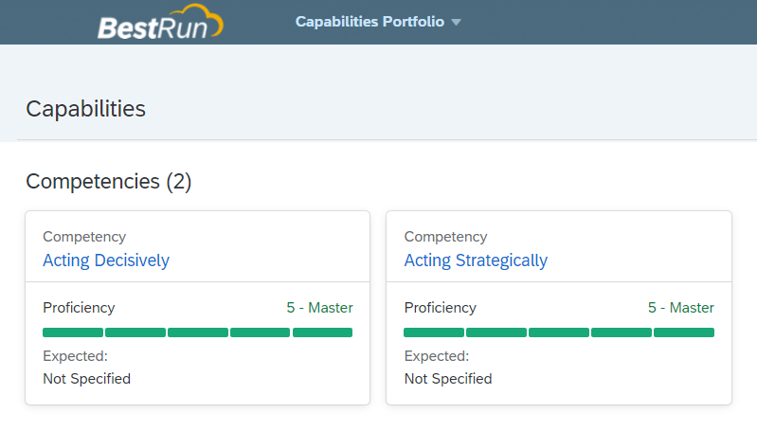Click first proficiency bar segment of Acting Decisively
The image size is (757, 431).
point(73,332)
